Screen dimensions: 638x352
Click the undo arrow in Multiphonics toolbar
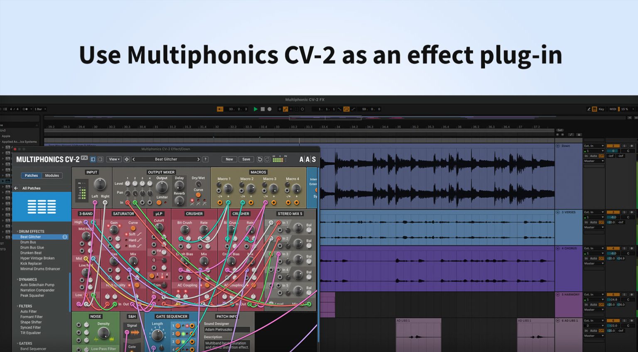pyautogui.click(x=260, y=159)
